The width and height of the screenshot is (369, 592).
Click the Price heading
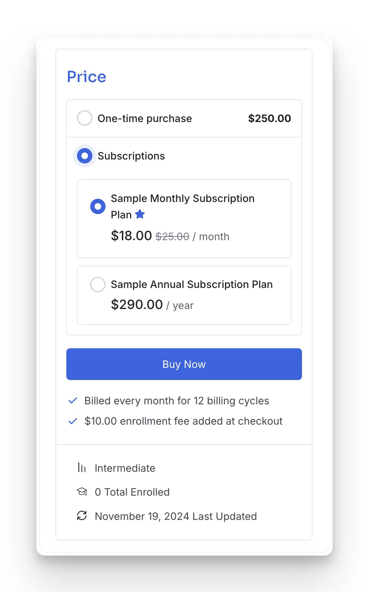pyautogui.click(x=86, y=76)
